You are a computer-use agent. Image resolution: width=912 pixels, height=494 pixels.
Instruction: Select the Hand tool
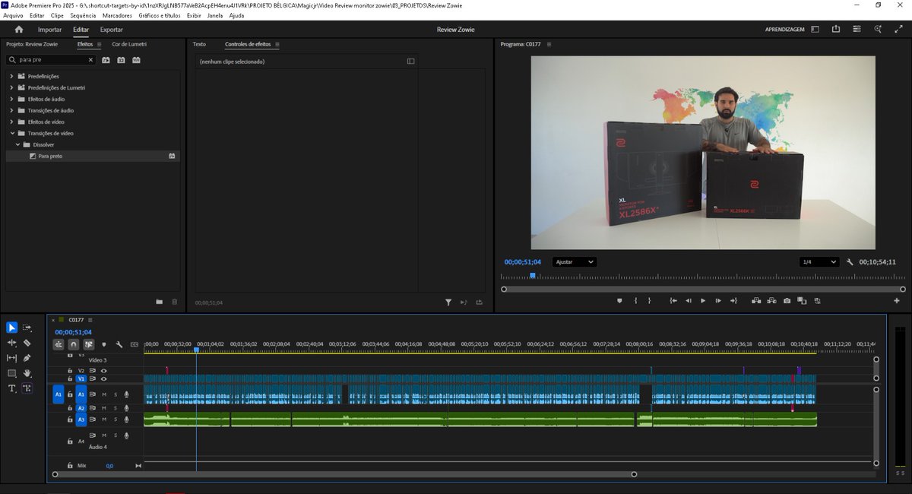[x=27, y=373]
